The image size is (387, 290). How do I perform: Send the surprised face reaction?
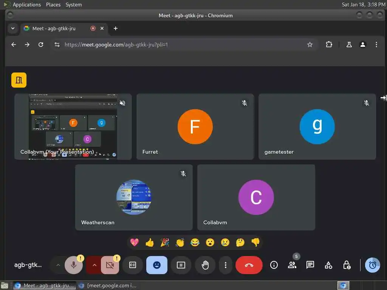pyautogui.click(x=210, y=242)
